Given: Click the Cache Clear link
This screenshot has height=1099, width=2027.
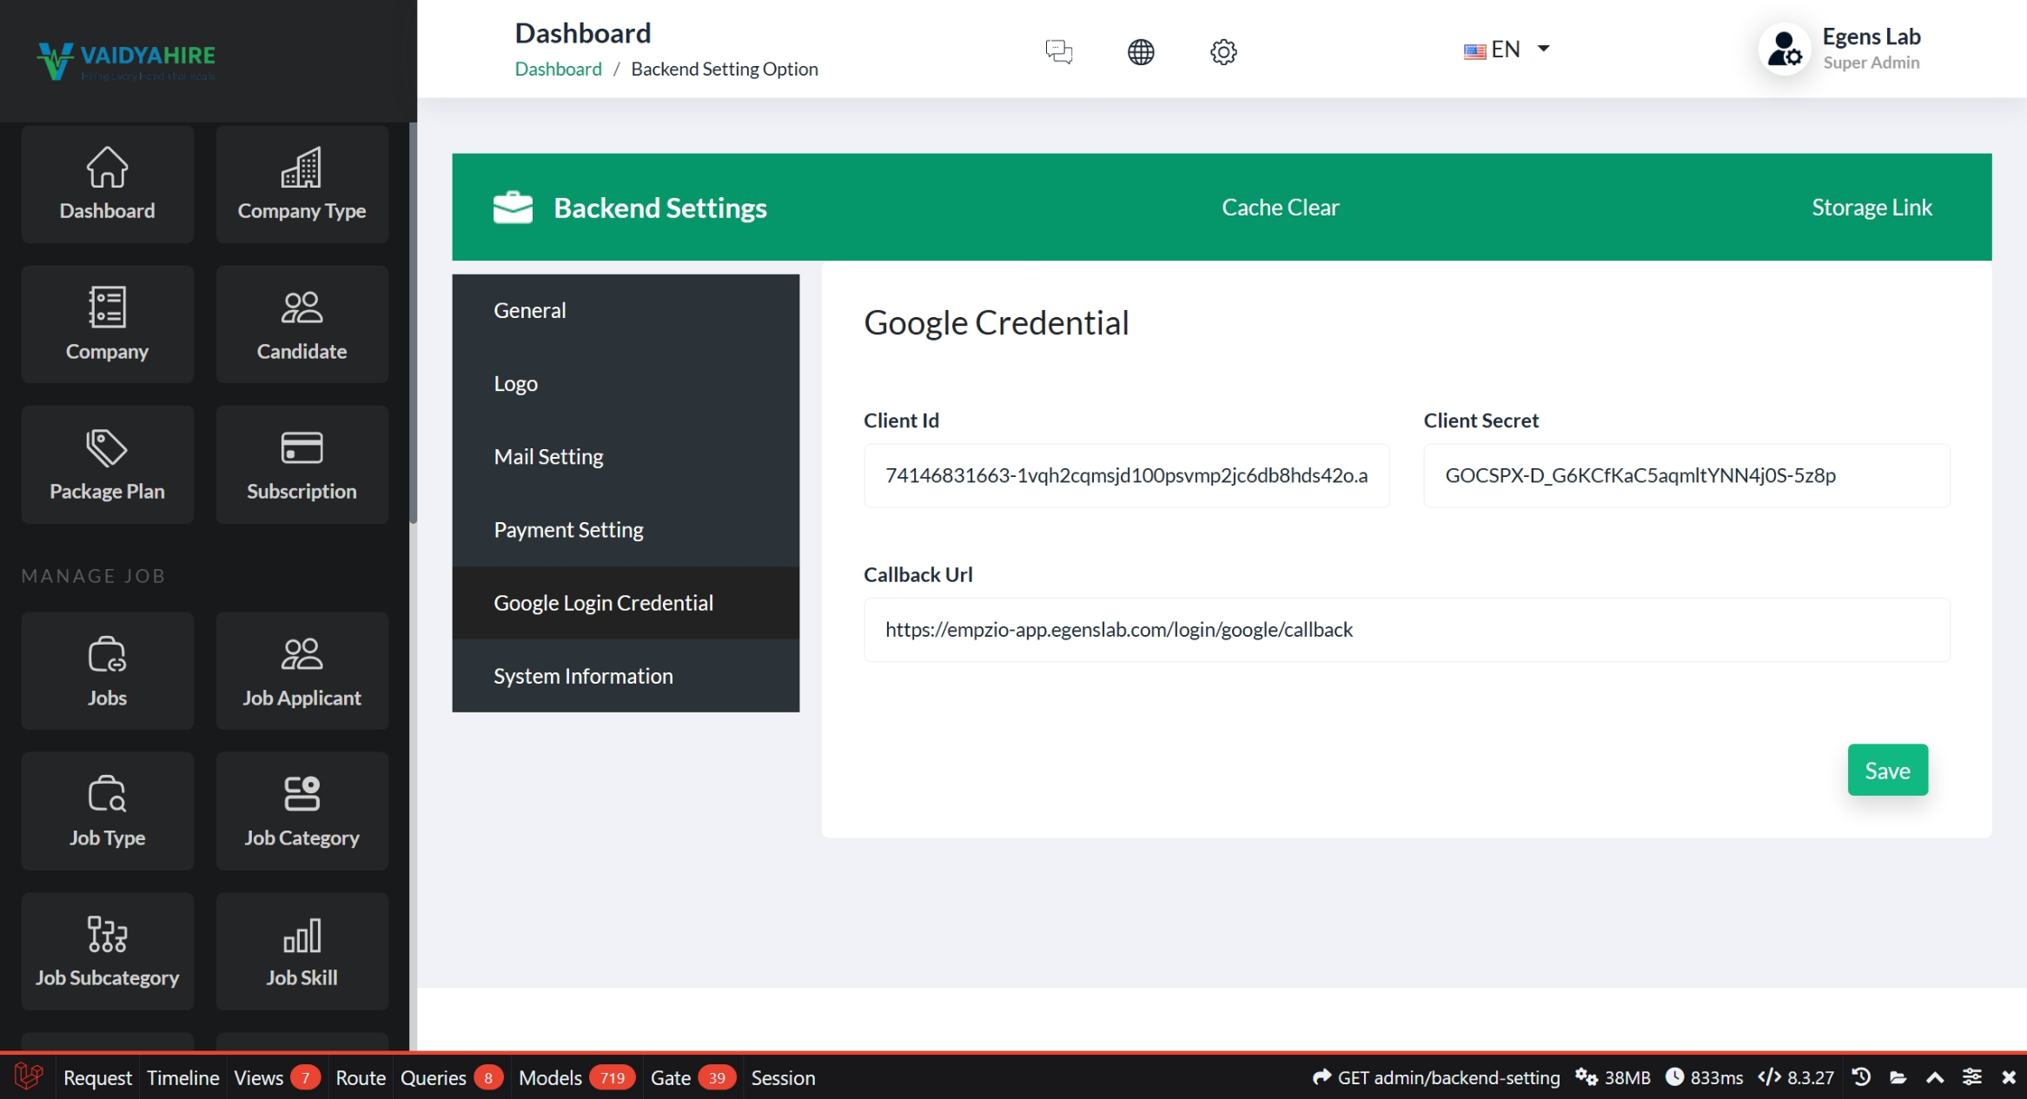Looking at the screenshot, I should [1280, 207].
